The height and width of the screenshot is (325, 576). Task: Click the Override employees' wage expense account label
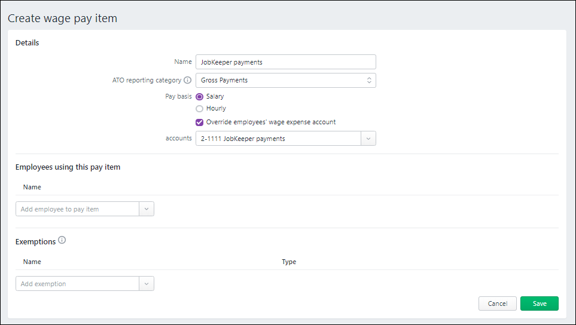(270, 122)
